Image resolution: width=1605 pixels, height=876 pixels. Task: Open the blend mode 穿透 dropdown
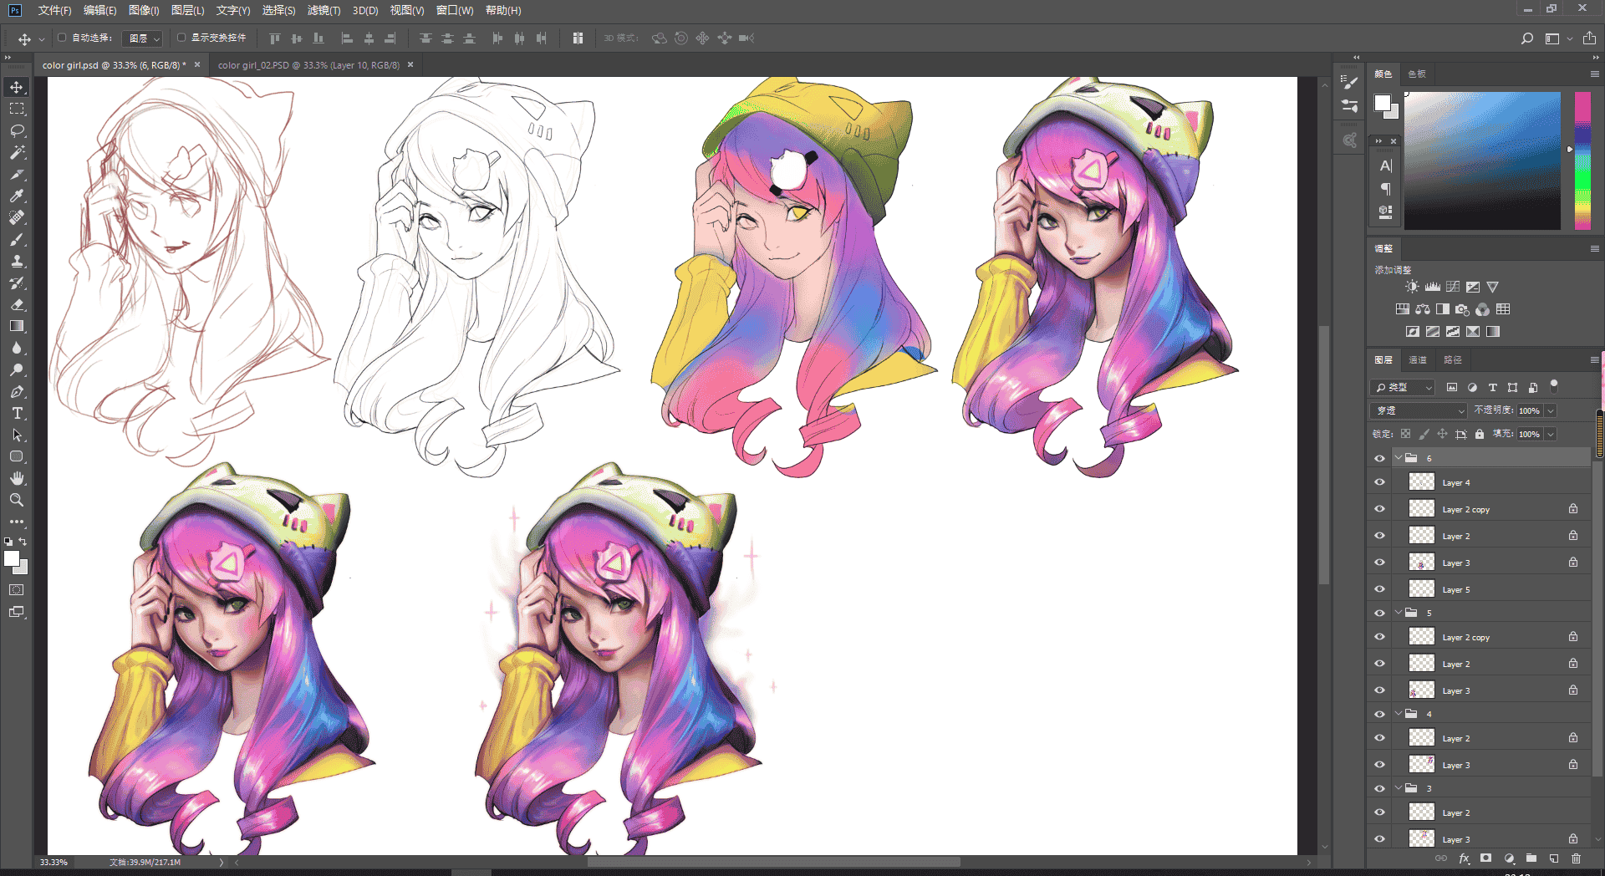point(1419,410)
